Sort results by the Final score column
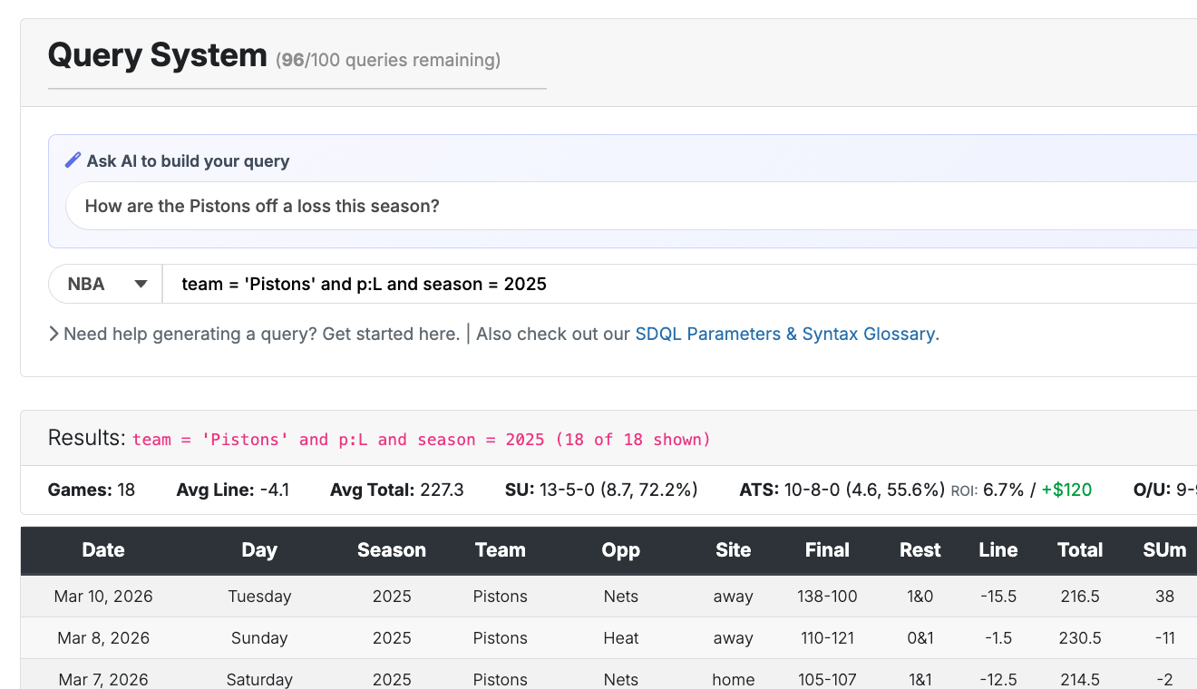 827,550
